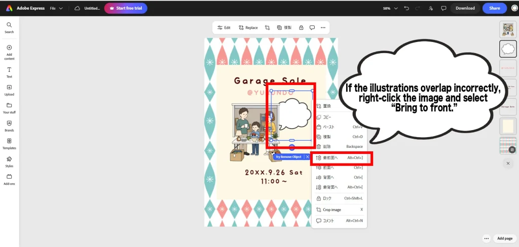Viewport: 519px width, 247px height.
Task: Click the Download button
Action: (465, 8)
